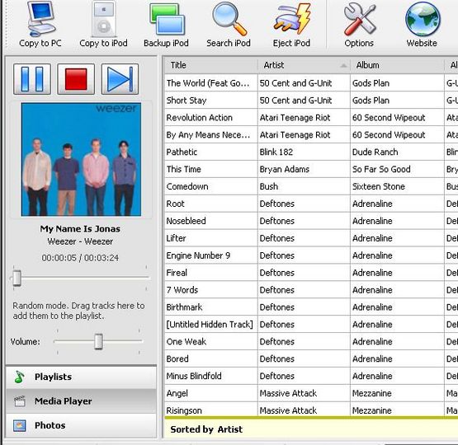Click the Copy to PC toolbar icon
Viewport: 458px width, 445px height.
pos(40,20)
